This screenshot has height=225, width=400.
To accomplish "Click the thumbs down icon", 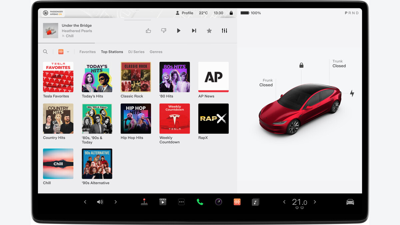I will pyautogui.click(x=164, y=31).
